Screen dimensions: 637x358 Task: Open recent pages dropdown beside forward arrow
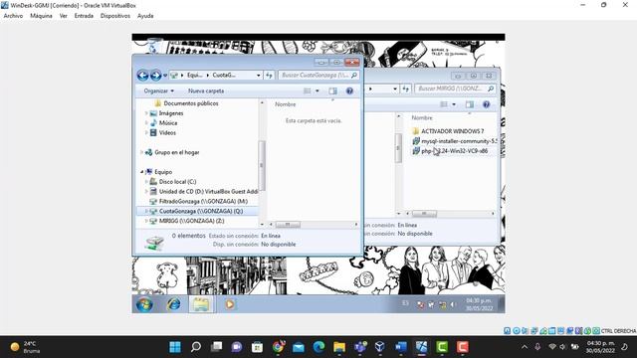click(165, 76)
